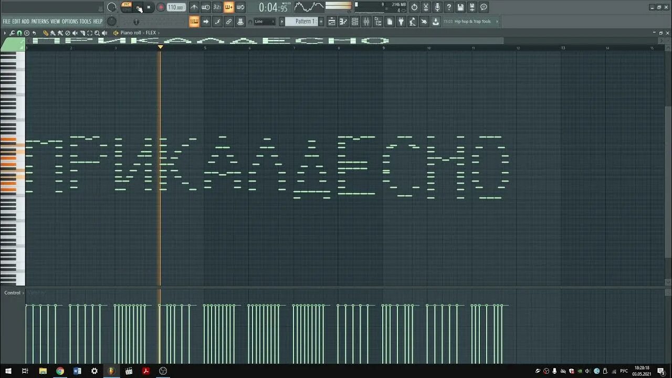This screenshot has width=672, height=378.
Task: Open the Mixer view icon
Action: click(x=366, y=22)
